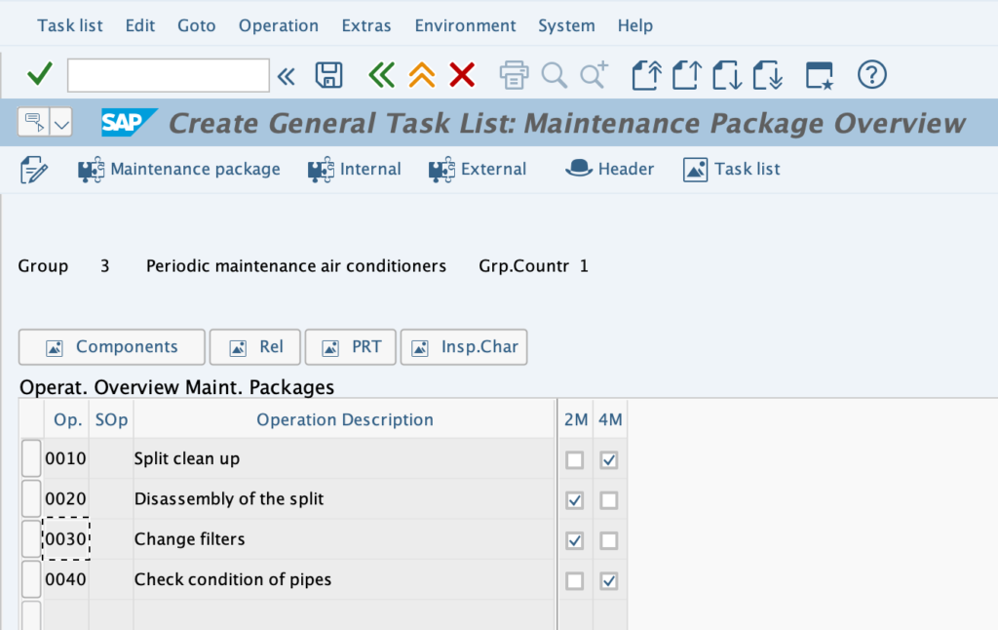
Task: Click the Insp.Char button
Action: pos(464,347)
